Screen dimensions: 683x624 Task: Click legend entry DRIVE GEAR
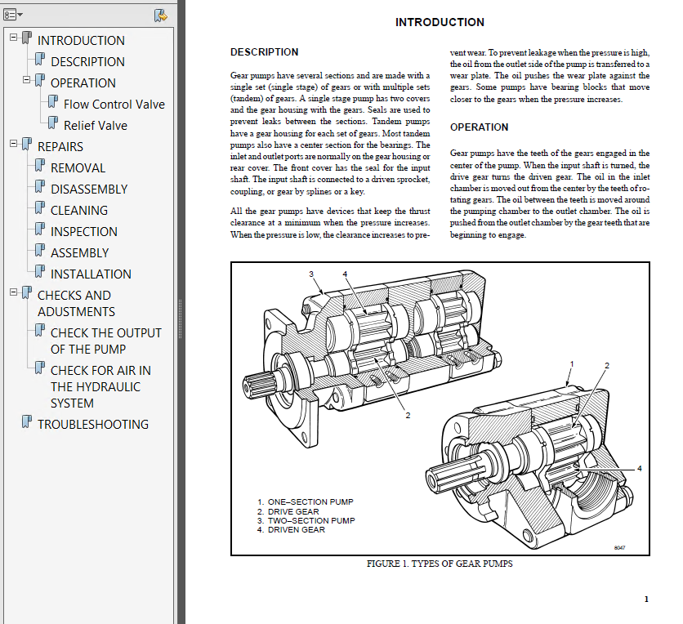(288, 511)
